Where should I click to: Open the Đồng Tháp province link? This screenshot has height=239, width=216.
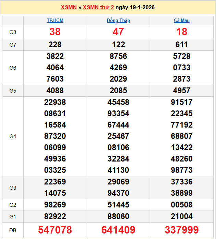click(118, 20)
